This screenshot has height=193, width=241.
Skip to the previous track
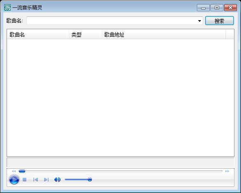point(35,179)
